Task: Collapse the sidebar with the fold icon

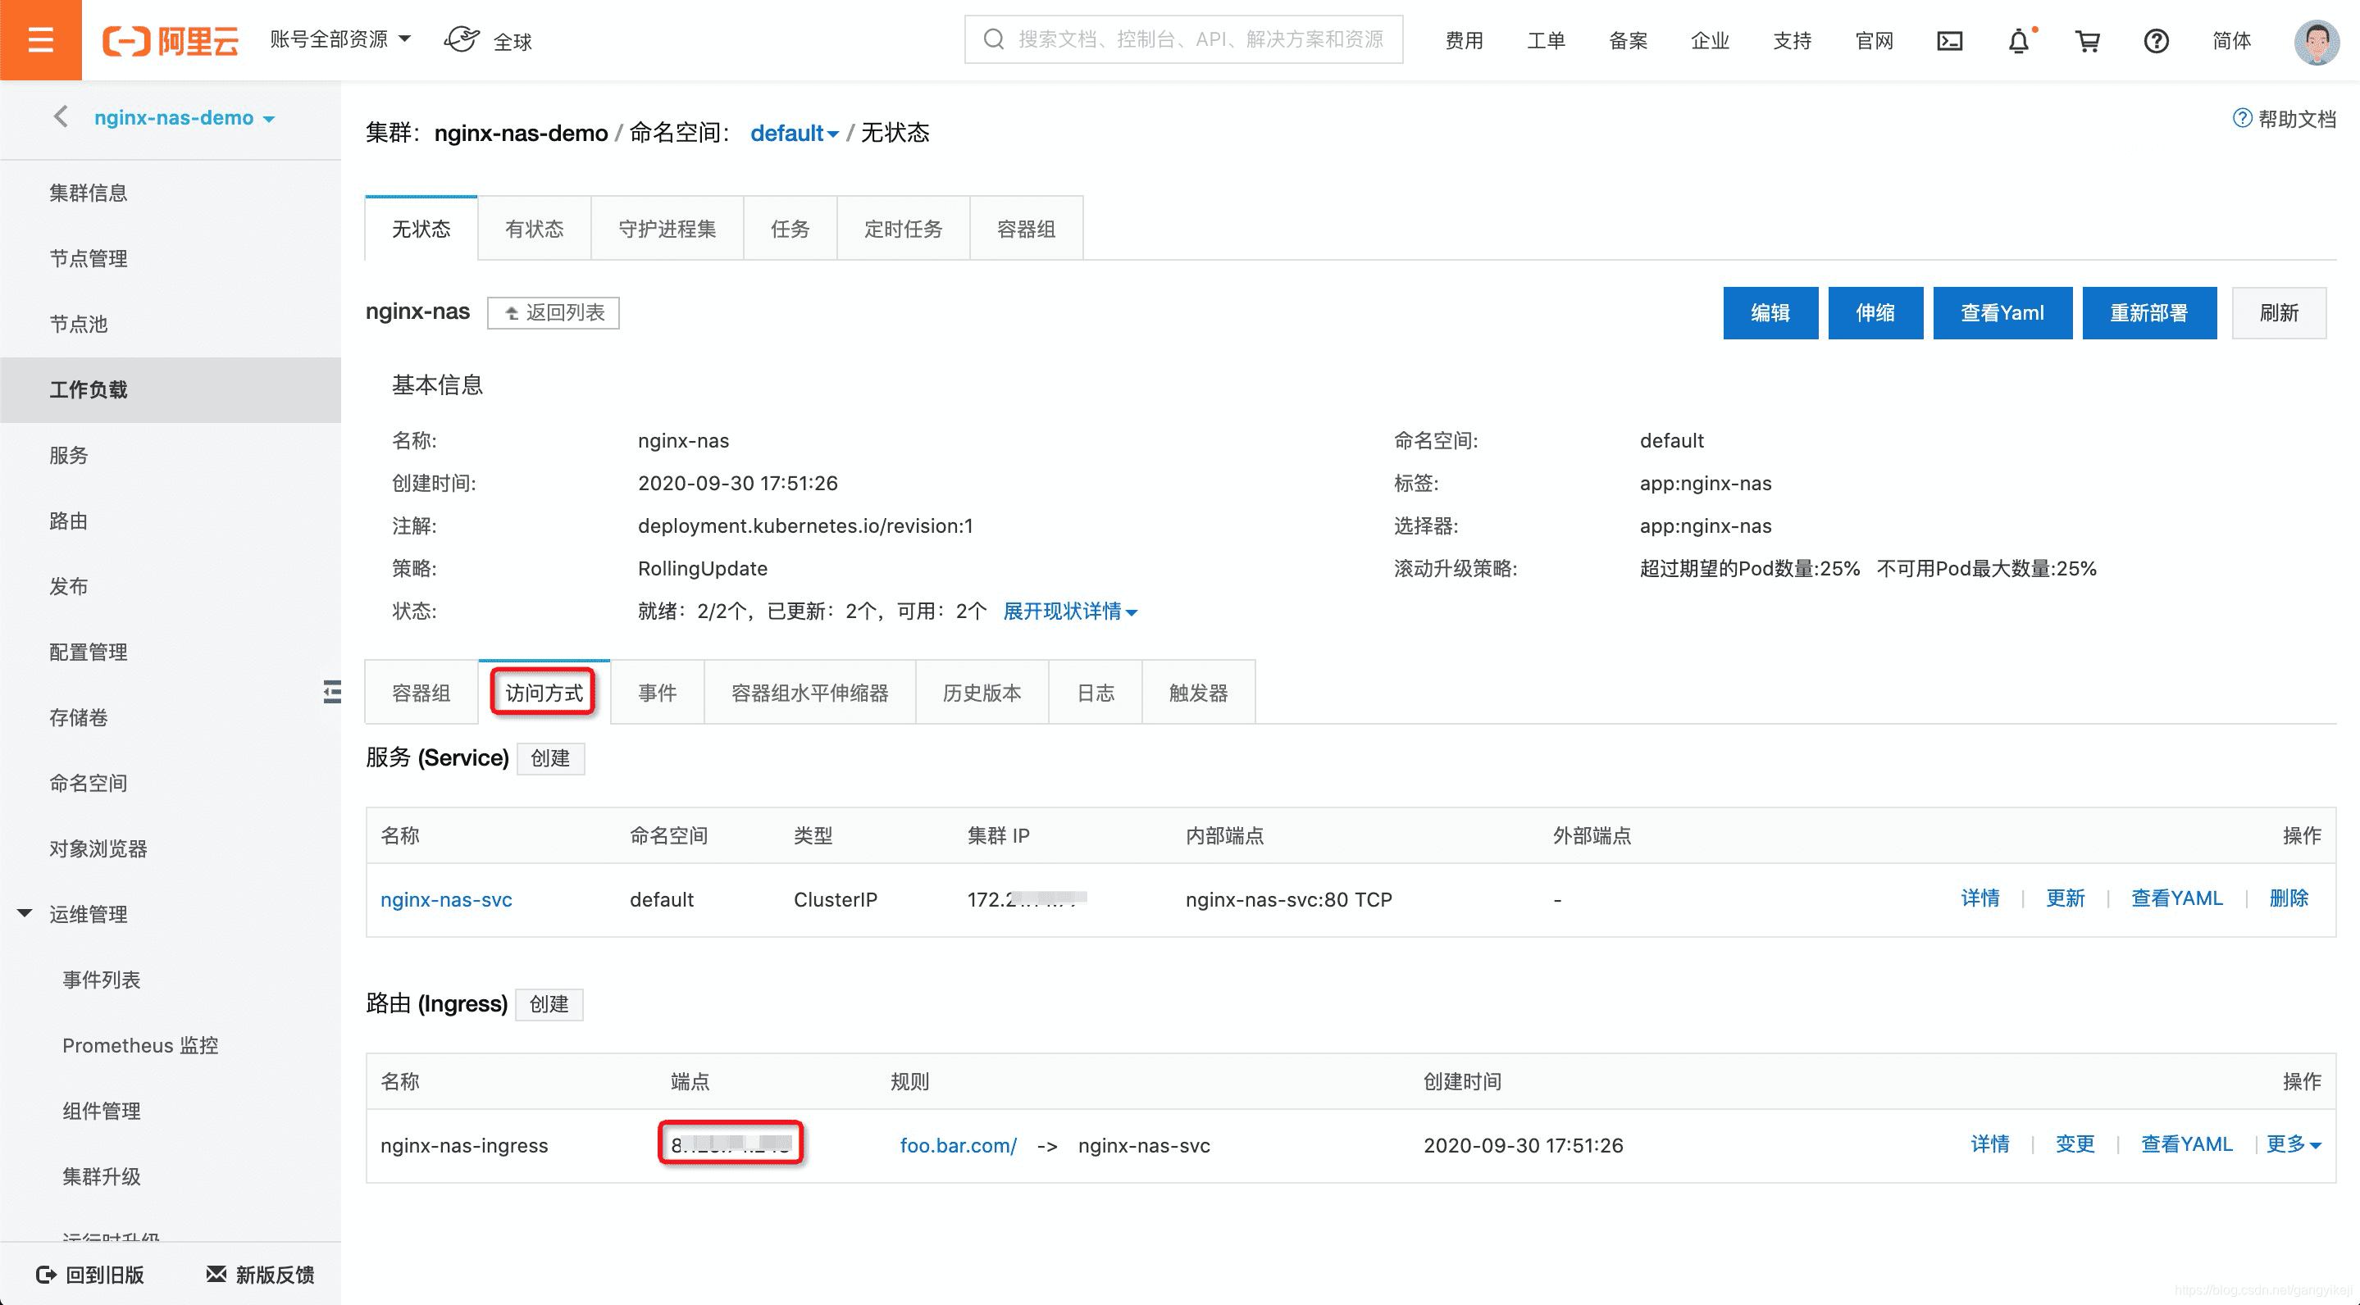Action: (x=331, y=691)
